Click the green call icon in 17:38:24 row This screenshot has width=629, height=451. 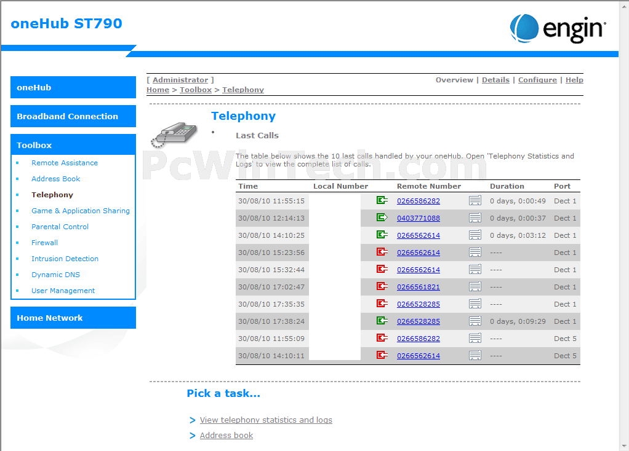pos(382,321)
